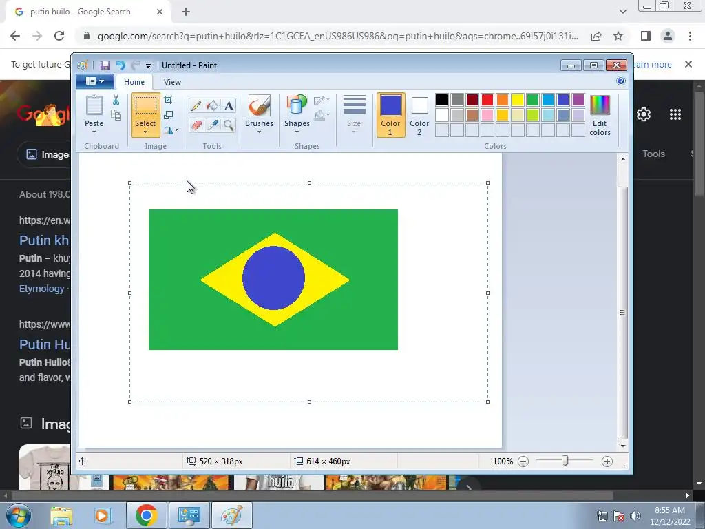Open Paint Help question mark icon
Viewport: 705px width, 529px height.
(x=621, y=81)
